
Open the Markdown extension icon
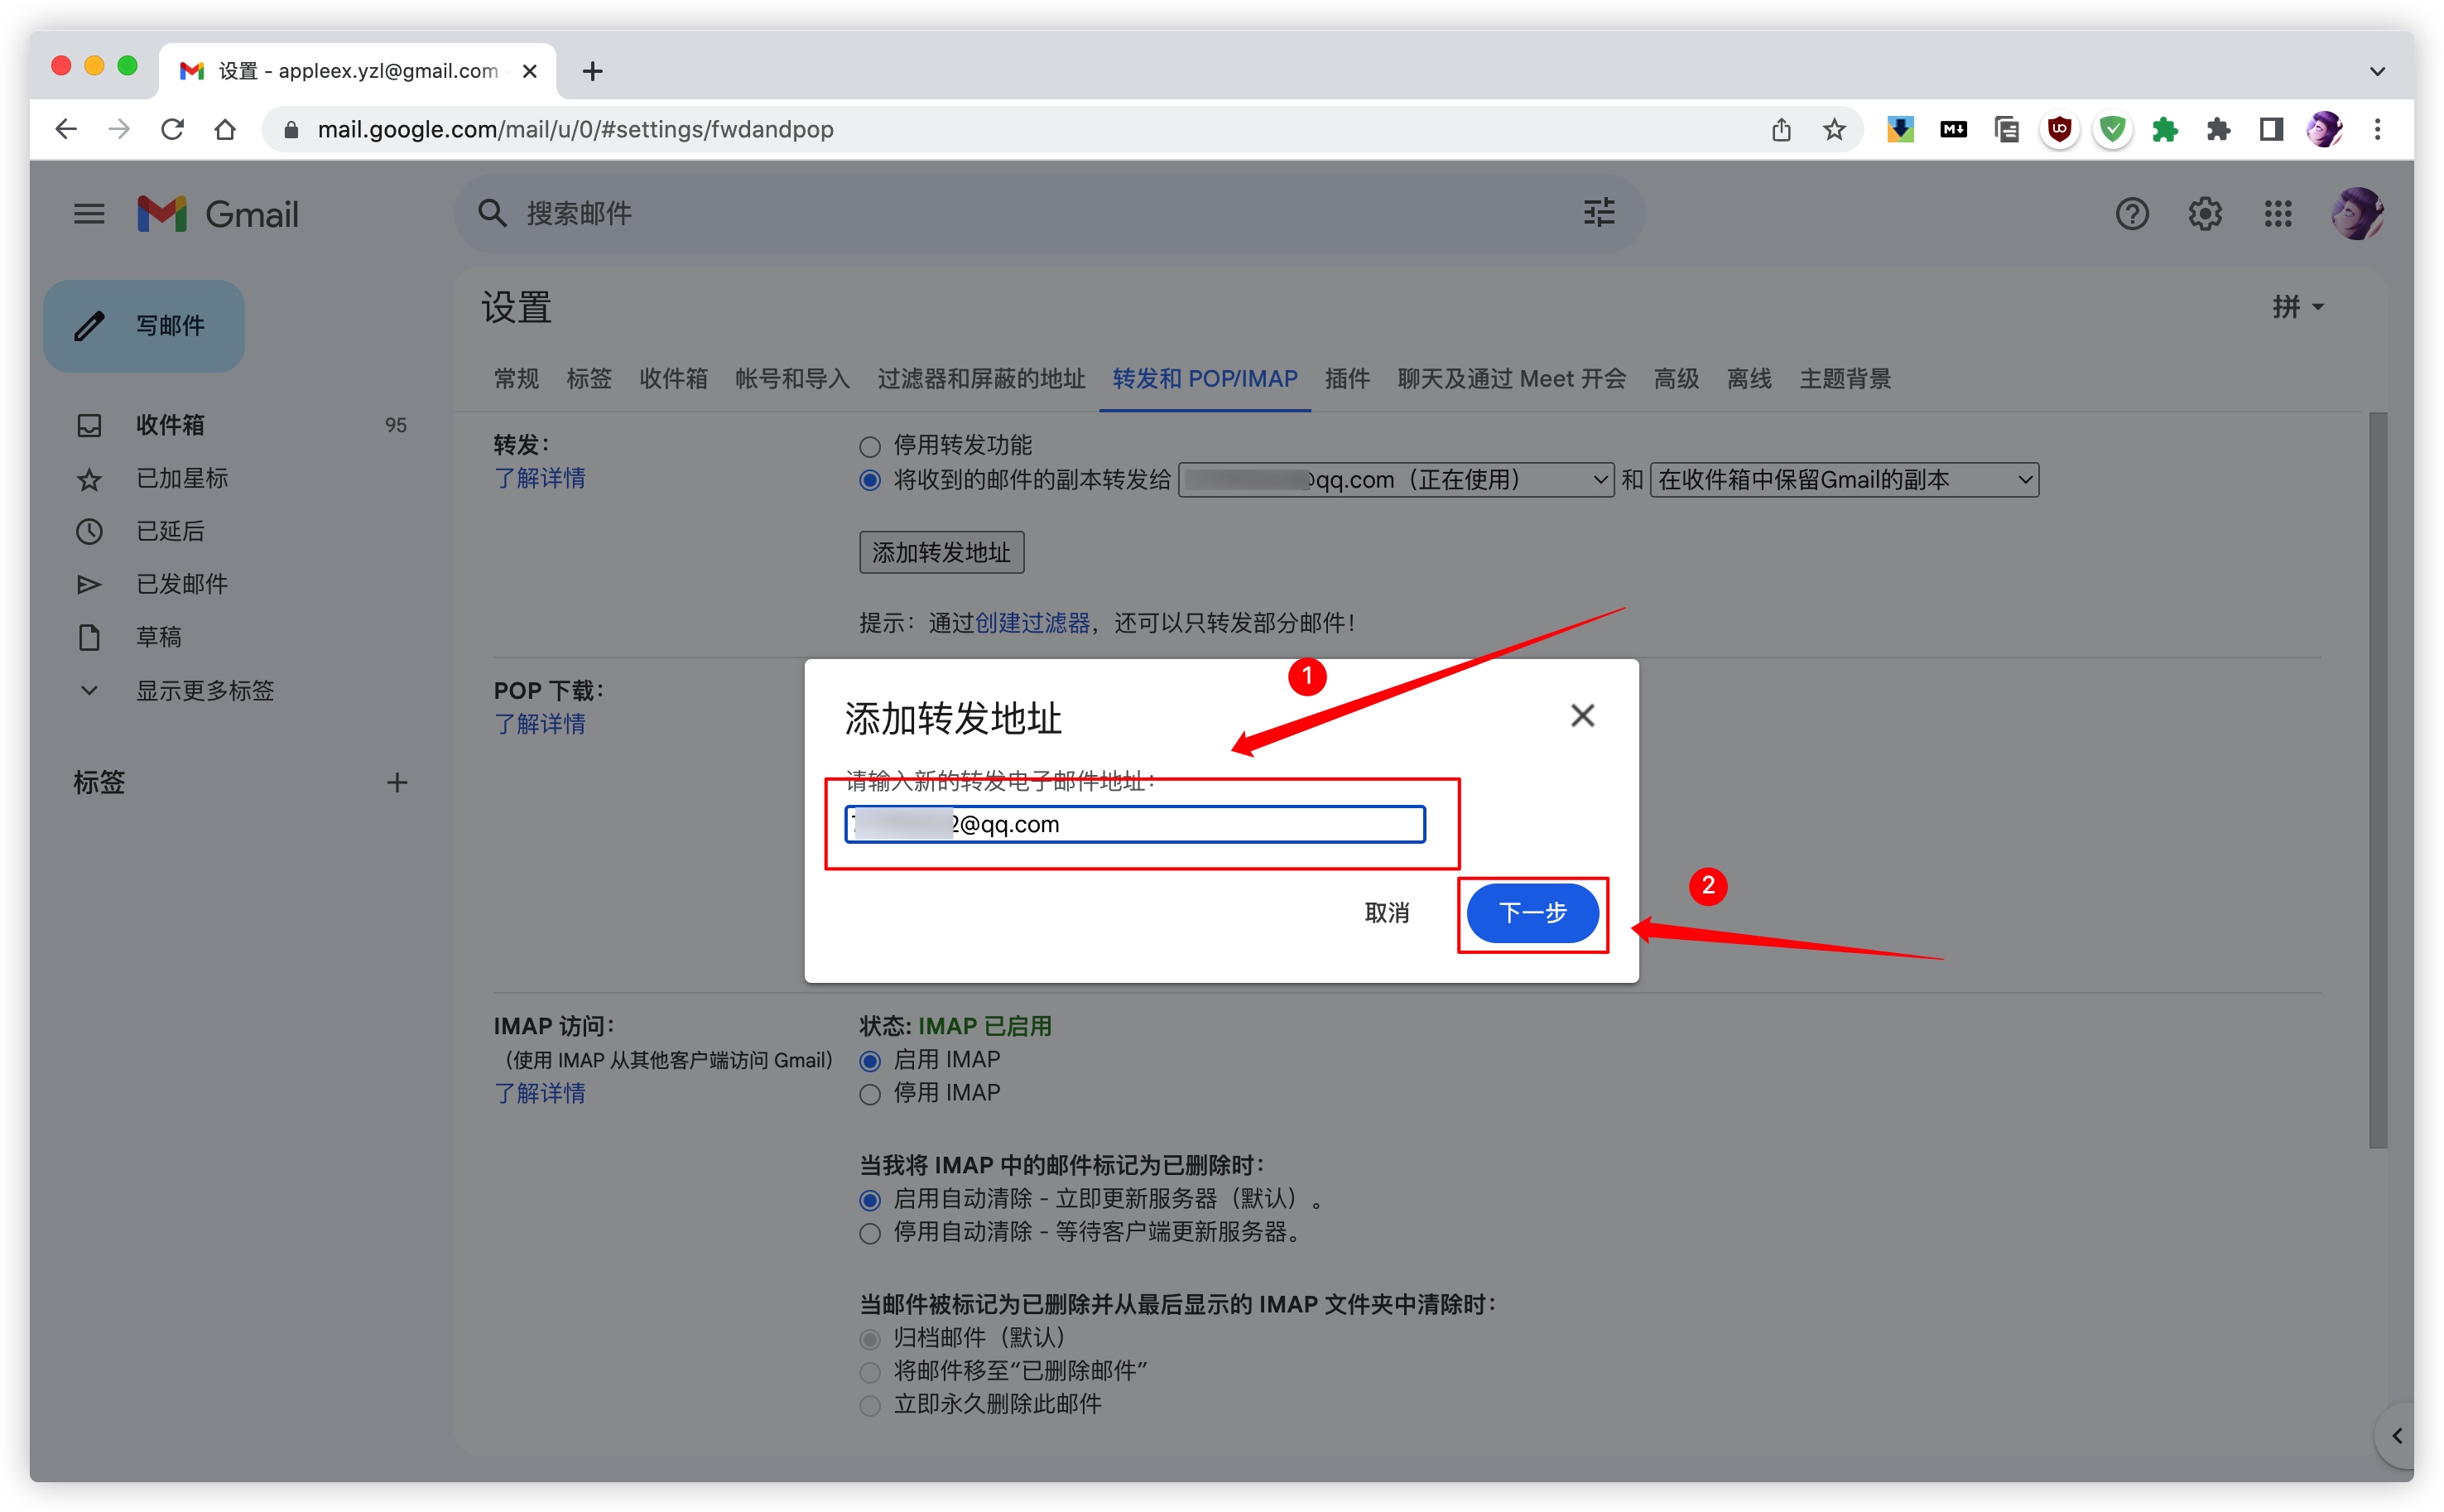pos(1952,129)
